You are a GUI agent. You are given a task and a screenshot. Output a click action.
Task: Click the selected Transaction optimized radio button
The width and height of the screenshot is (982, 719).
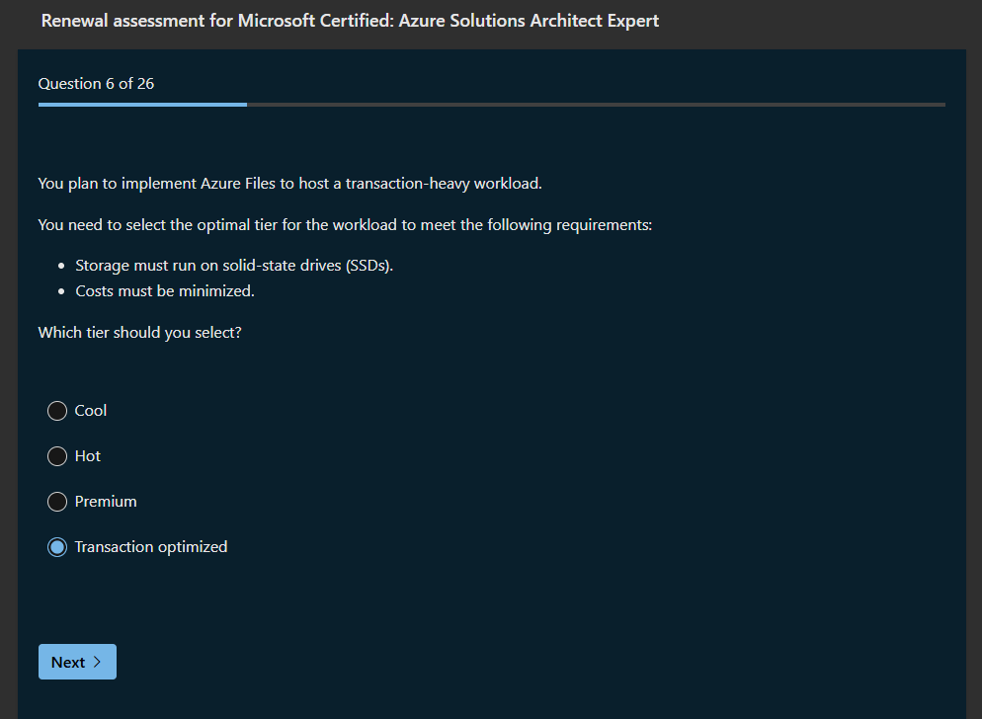tap(57, 547)
